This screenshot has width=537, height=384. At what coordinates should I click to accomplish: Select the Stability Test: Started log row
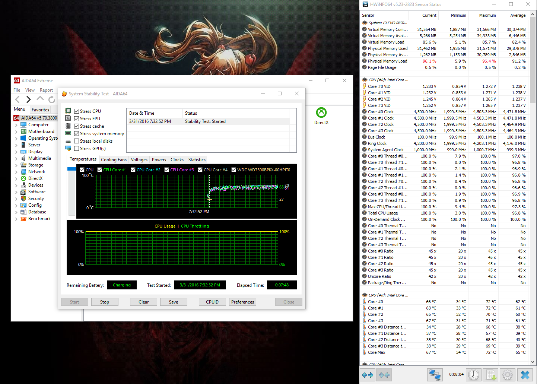click(x=208, y=121)
